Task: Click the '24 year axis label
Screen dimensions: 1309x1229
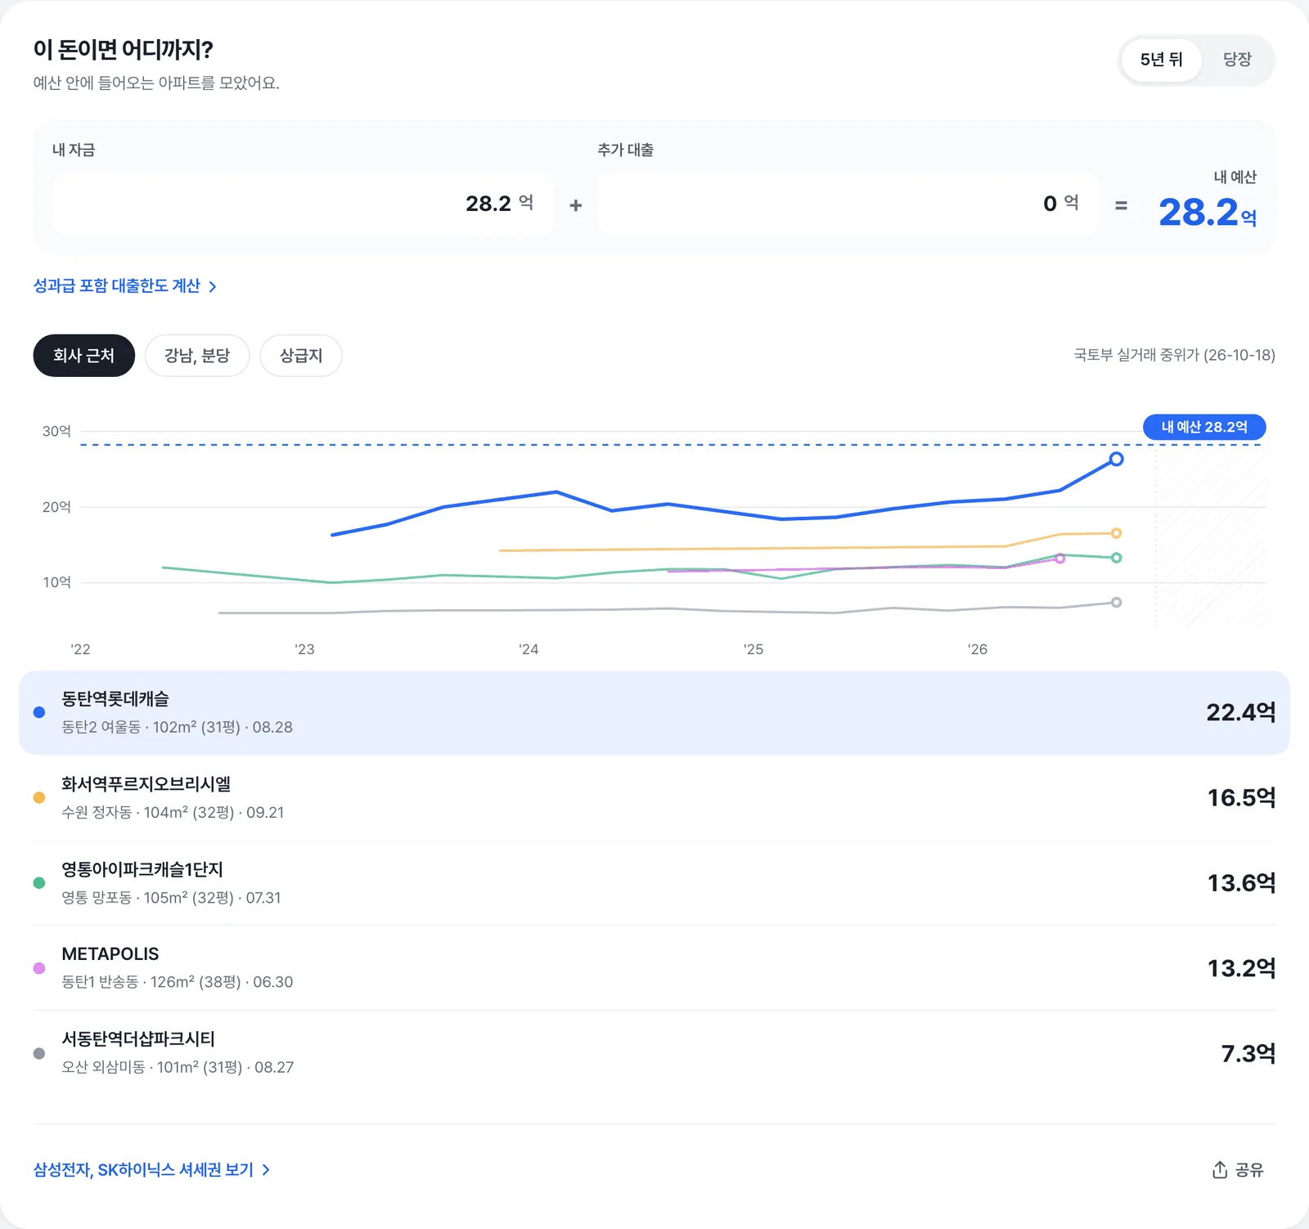Action: click(529, 649)
